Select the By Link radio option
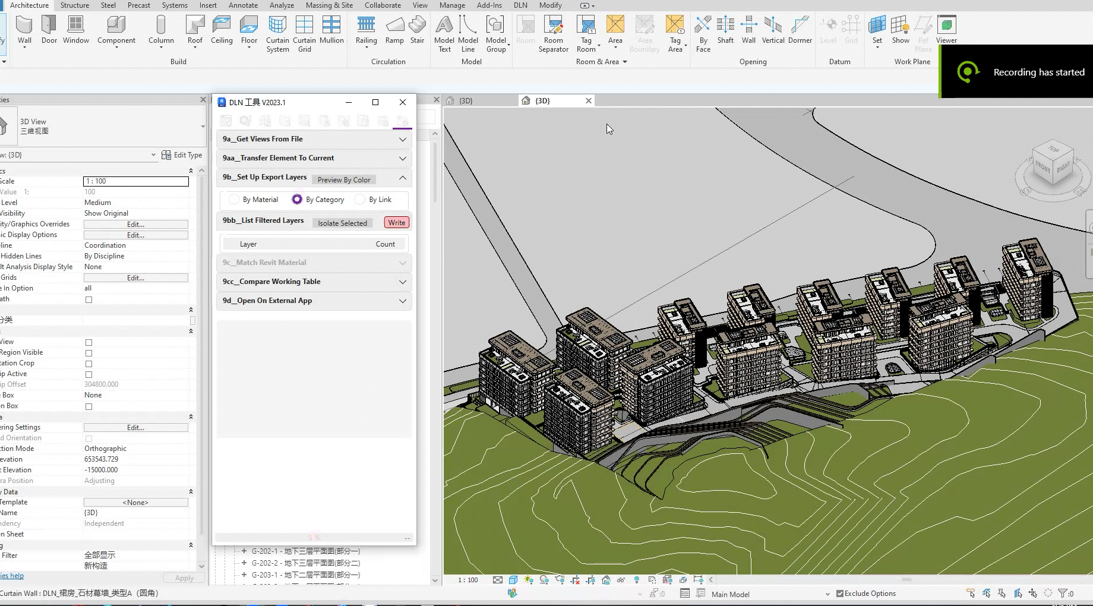Screen dimensions: 1093x606 [360, 200]
